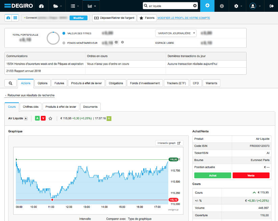Switch to dashboard view toggle

(x=8, y=18)
